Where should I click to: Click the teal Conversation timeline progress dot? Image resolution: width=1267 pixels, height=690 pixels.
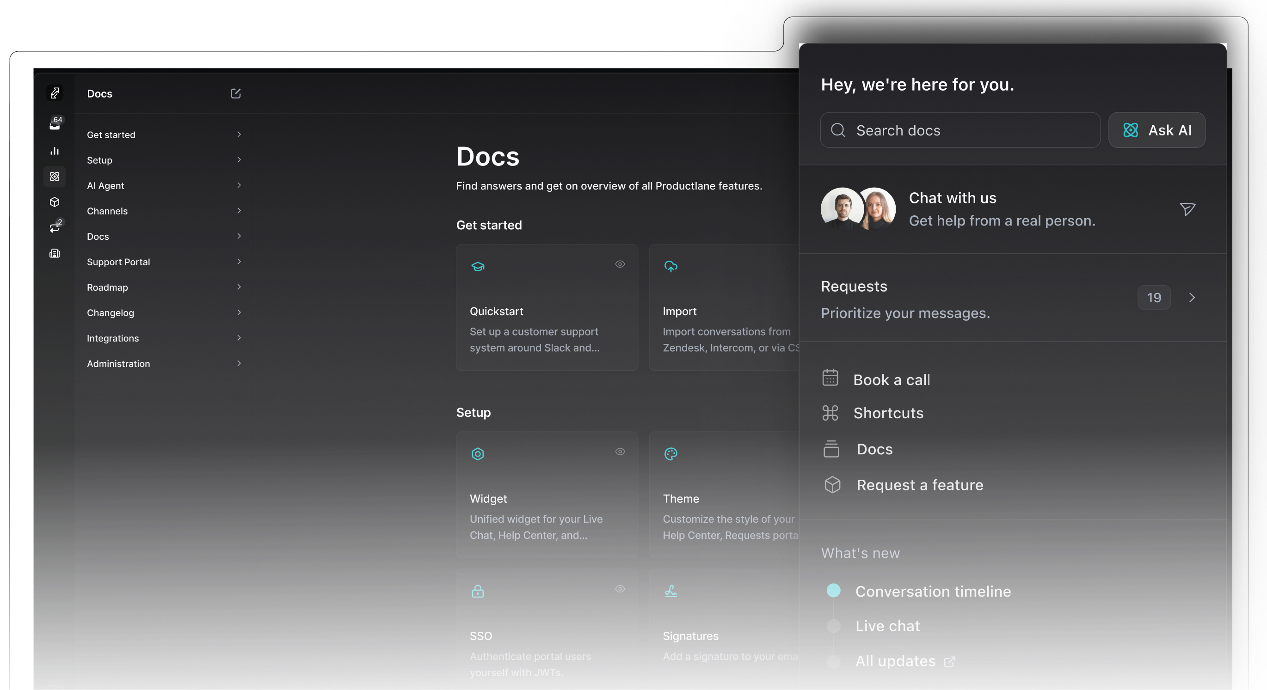click(833, 590)
